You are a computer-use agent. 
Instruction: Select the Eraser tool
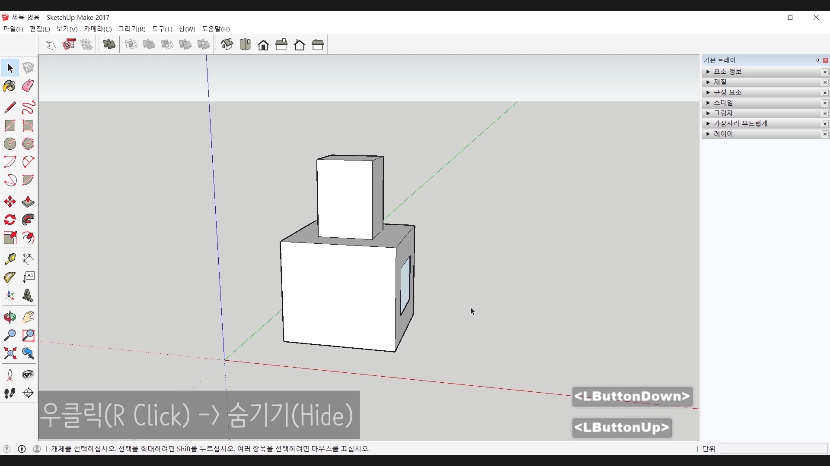pos(28,86)
